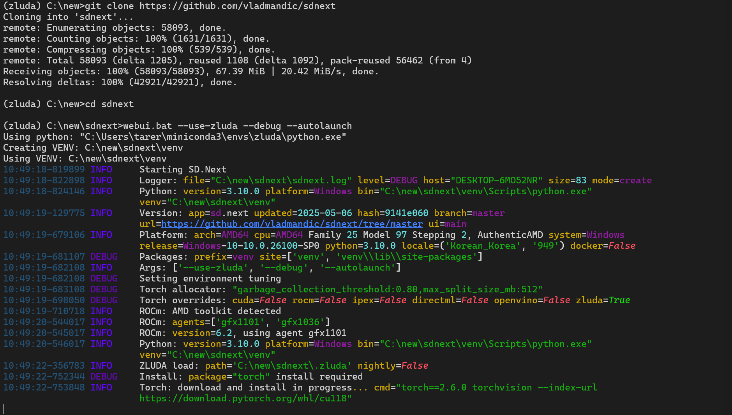Click the DEBUG label at 10:49:19-681107
Image resolution: width=732 pixels, height=415 pixels.
pos(104,257)
